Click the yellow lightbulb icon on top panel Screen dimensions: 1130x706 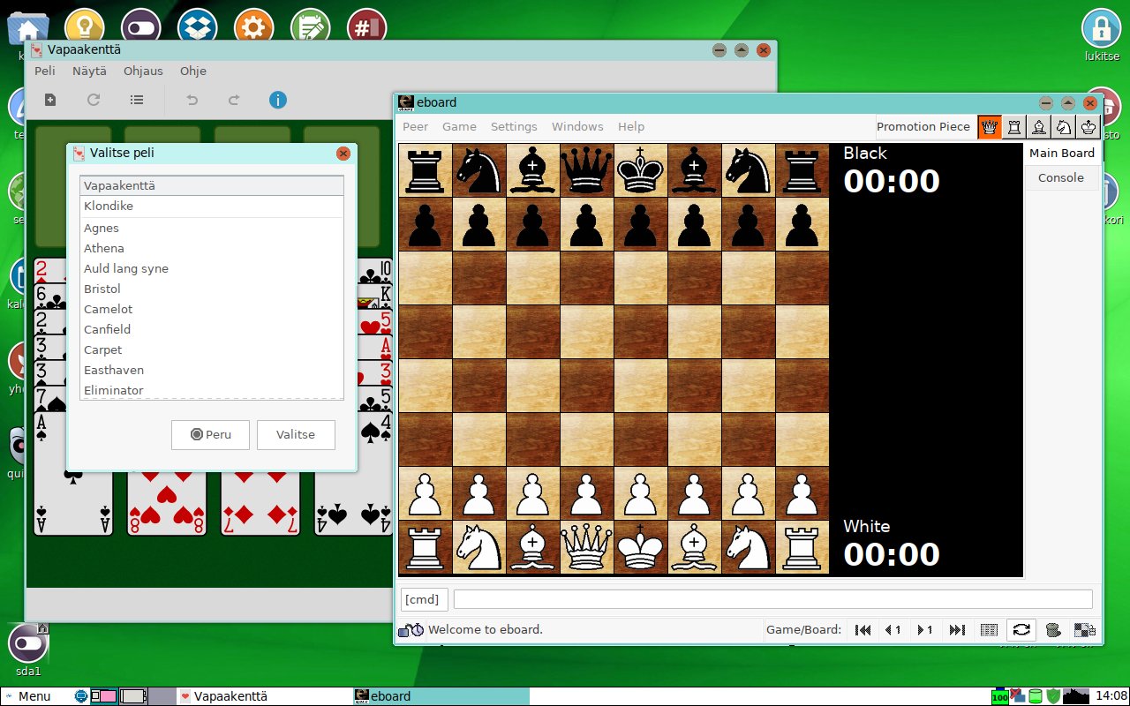[x=85, y=26]
